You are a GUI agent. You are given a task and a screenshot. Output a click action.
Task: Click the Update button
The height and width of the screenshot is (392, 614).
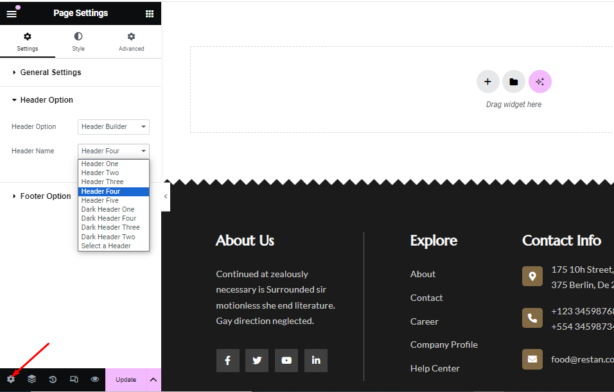coord(126,379)
